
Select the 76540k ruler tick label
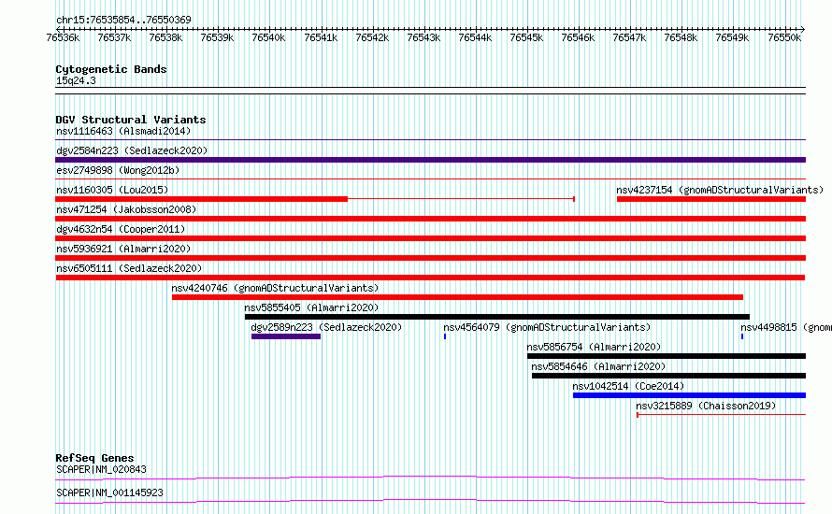[x=268, y=37]
